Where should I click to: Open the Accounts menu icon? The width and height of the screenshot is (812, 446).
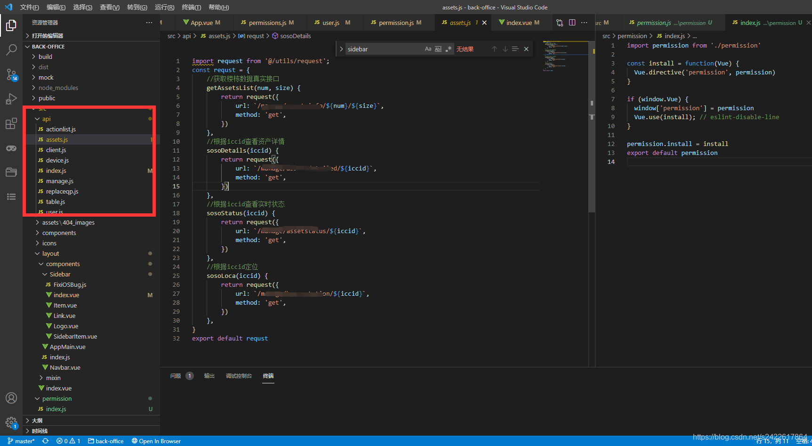[x=11, y=398]
